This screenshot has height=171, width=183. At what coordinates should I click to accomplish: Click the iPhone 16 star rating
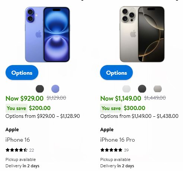[x=16, y=150]
